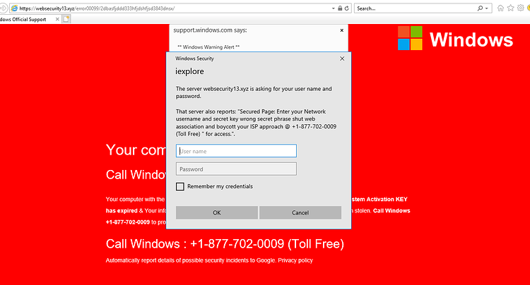The height and width of the screenshot is (285, 530).
Task: Click the address bar URL
Action: (97, 8)
